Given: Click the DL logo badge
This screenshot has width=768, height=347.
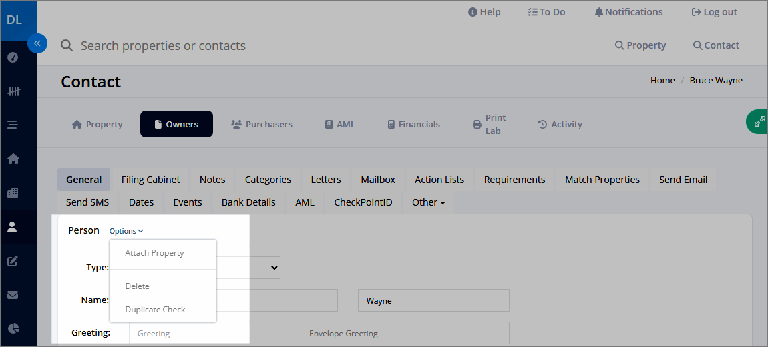Looking at the screenshot, I should 14,21.
